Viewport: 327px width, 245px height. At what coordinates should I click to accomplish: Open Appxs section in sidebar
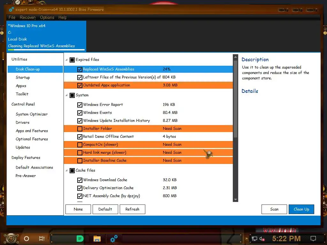click(21, 86)
